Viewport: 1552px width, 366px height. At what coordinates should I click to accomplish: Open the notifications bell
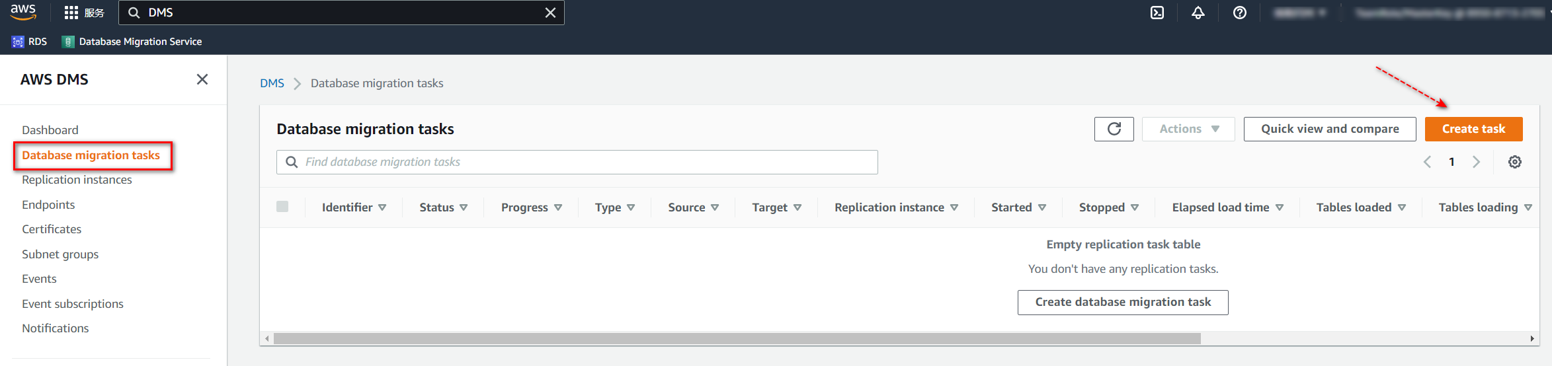click(1198, 13)
